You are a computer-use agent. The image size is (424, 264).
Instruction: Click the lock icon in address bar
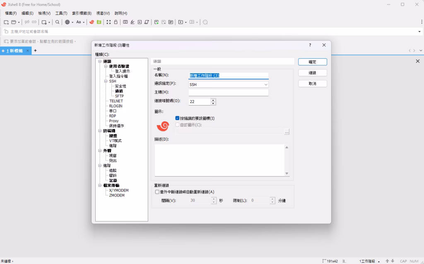6,31
